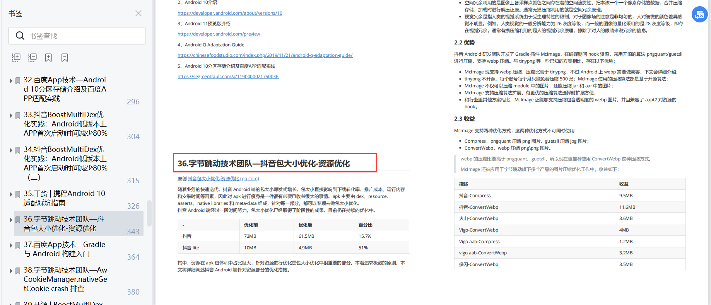Expand bookmark 35.干货 携程Android 10

pyautogui.click(x=11, y=194)
